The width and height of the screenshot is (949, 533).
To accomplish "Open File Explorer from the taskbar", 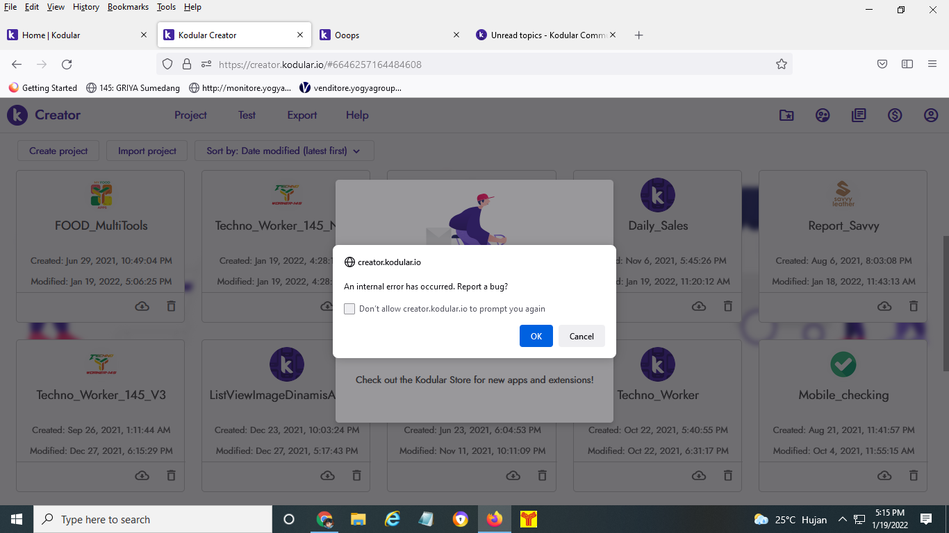I will [x=358, y=519].
